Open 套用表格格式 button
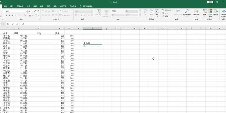The image size is (226, 113). coord(107,13)
